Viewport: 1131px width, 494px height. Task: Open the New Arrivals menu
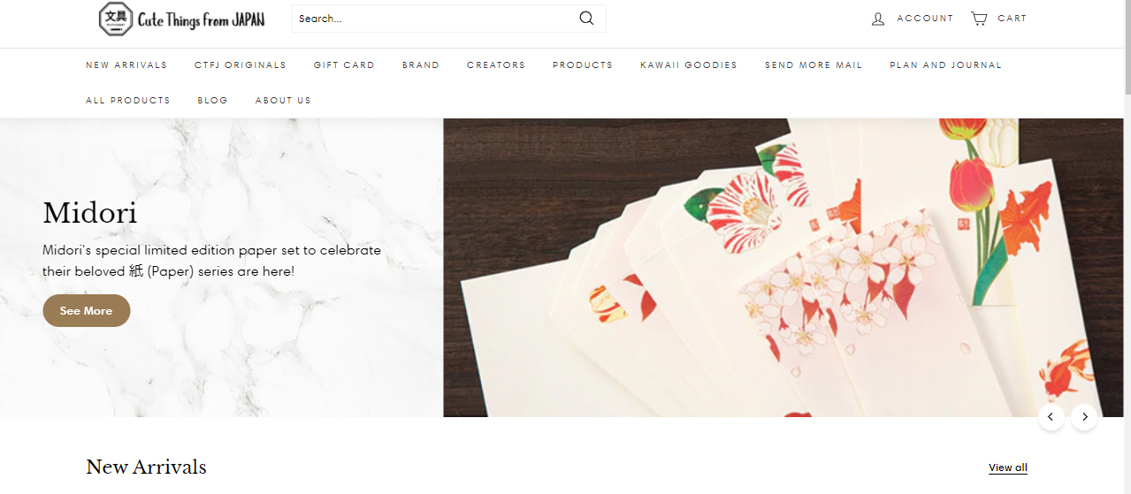click(x=126, y=65)
